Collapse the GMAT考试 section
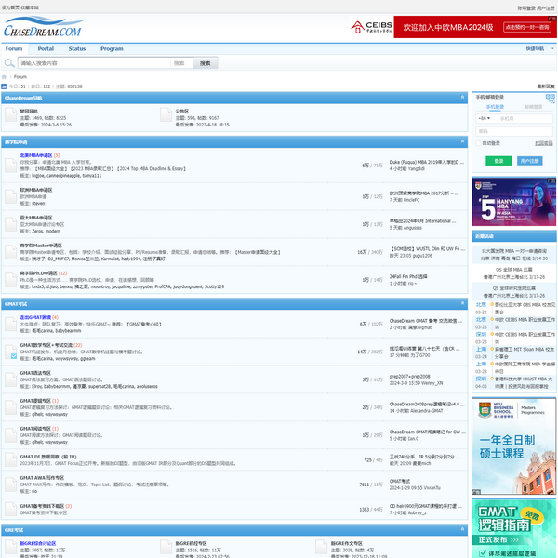 pos(462,304)
